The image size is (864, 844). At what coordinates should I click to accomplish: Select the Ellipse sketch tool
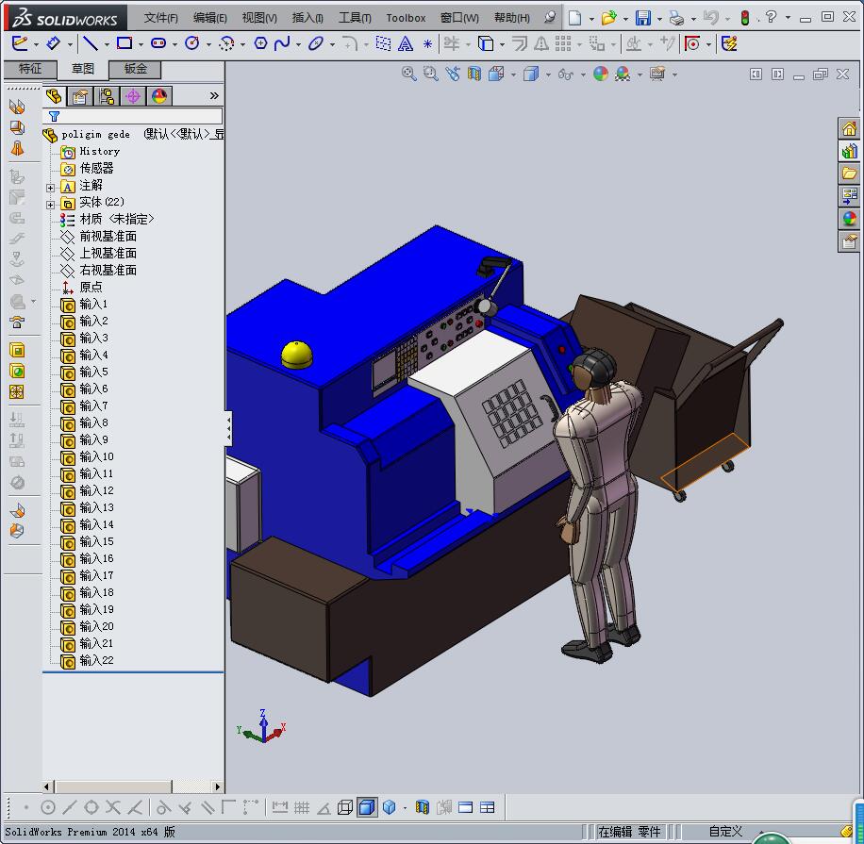tap(316, 43)
